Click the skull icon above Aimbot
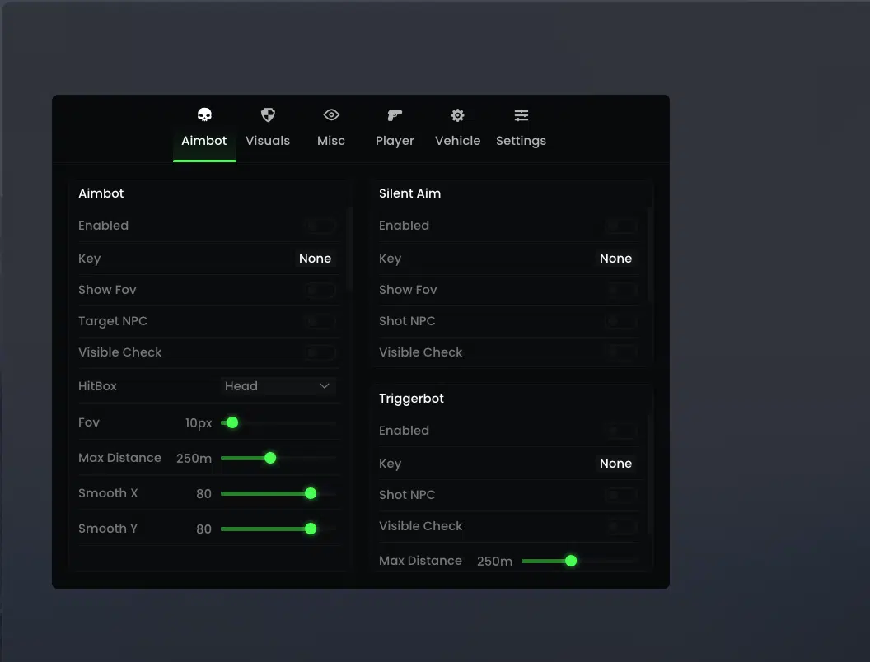 [x=204, y=115]
